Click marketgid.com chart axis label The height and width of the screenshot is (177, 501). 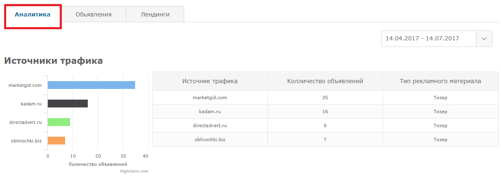click(x=25, y=85)
